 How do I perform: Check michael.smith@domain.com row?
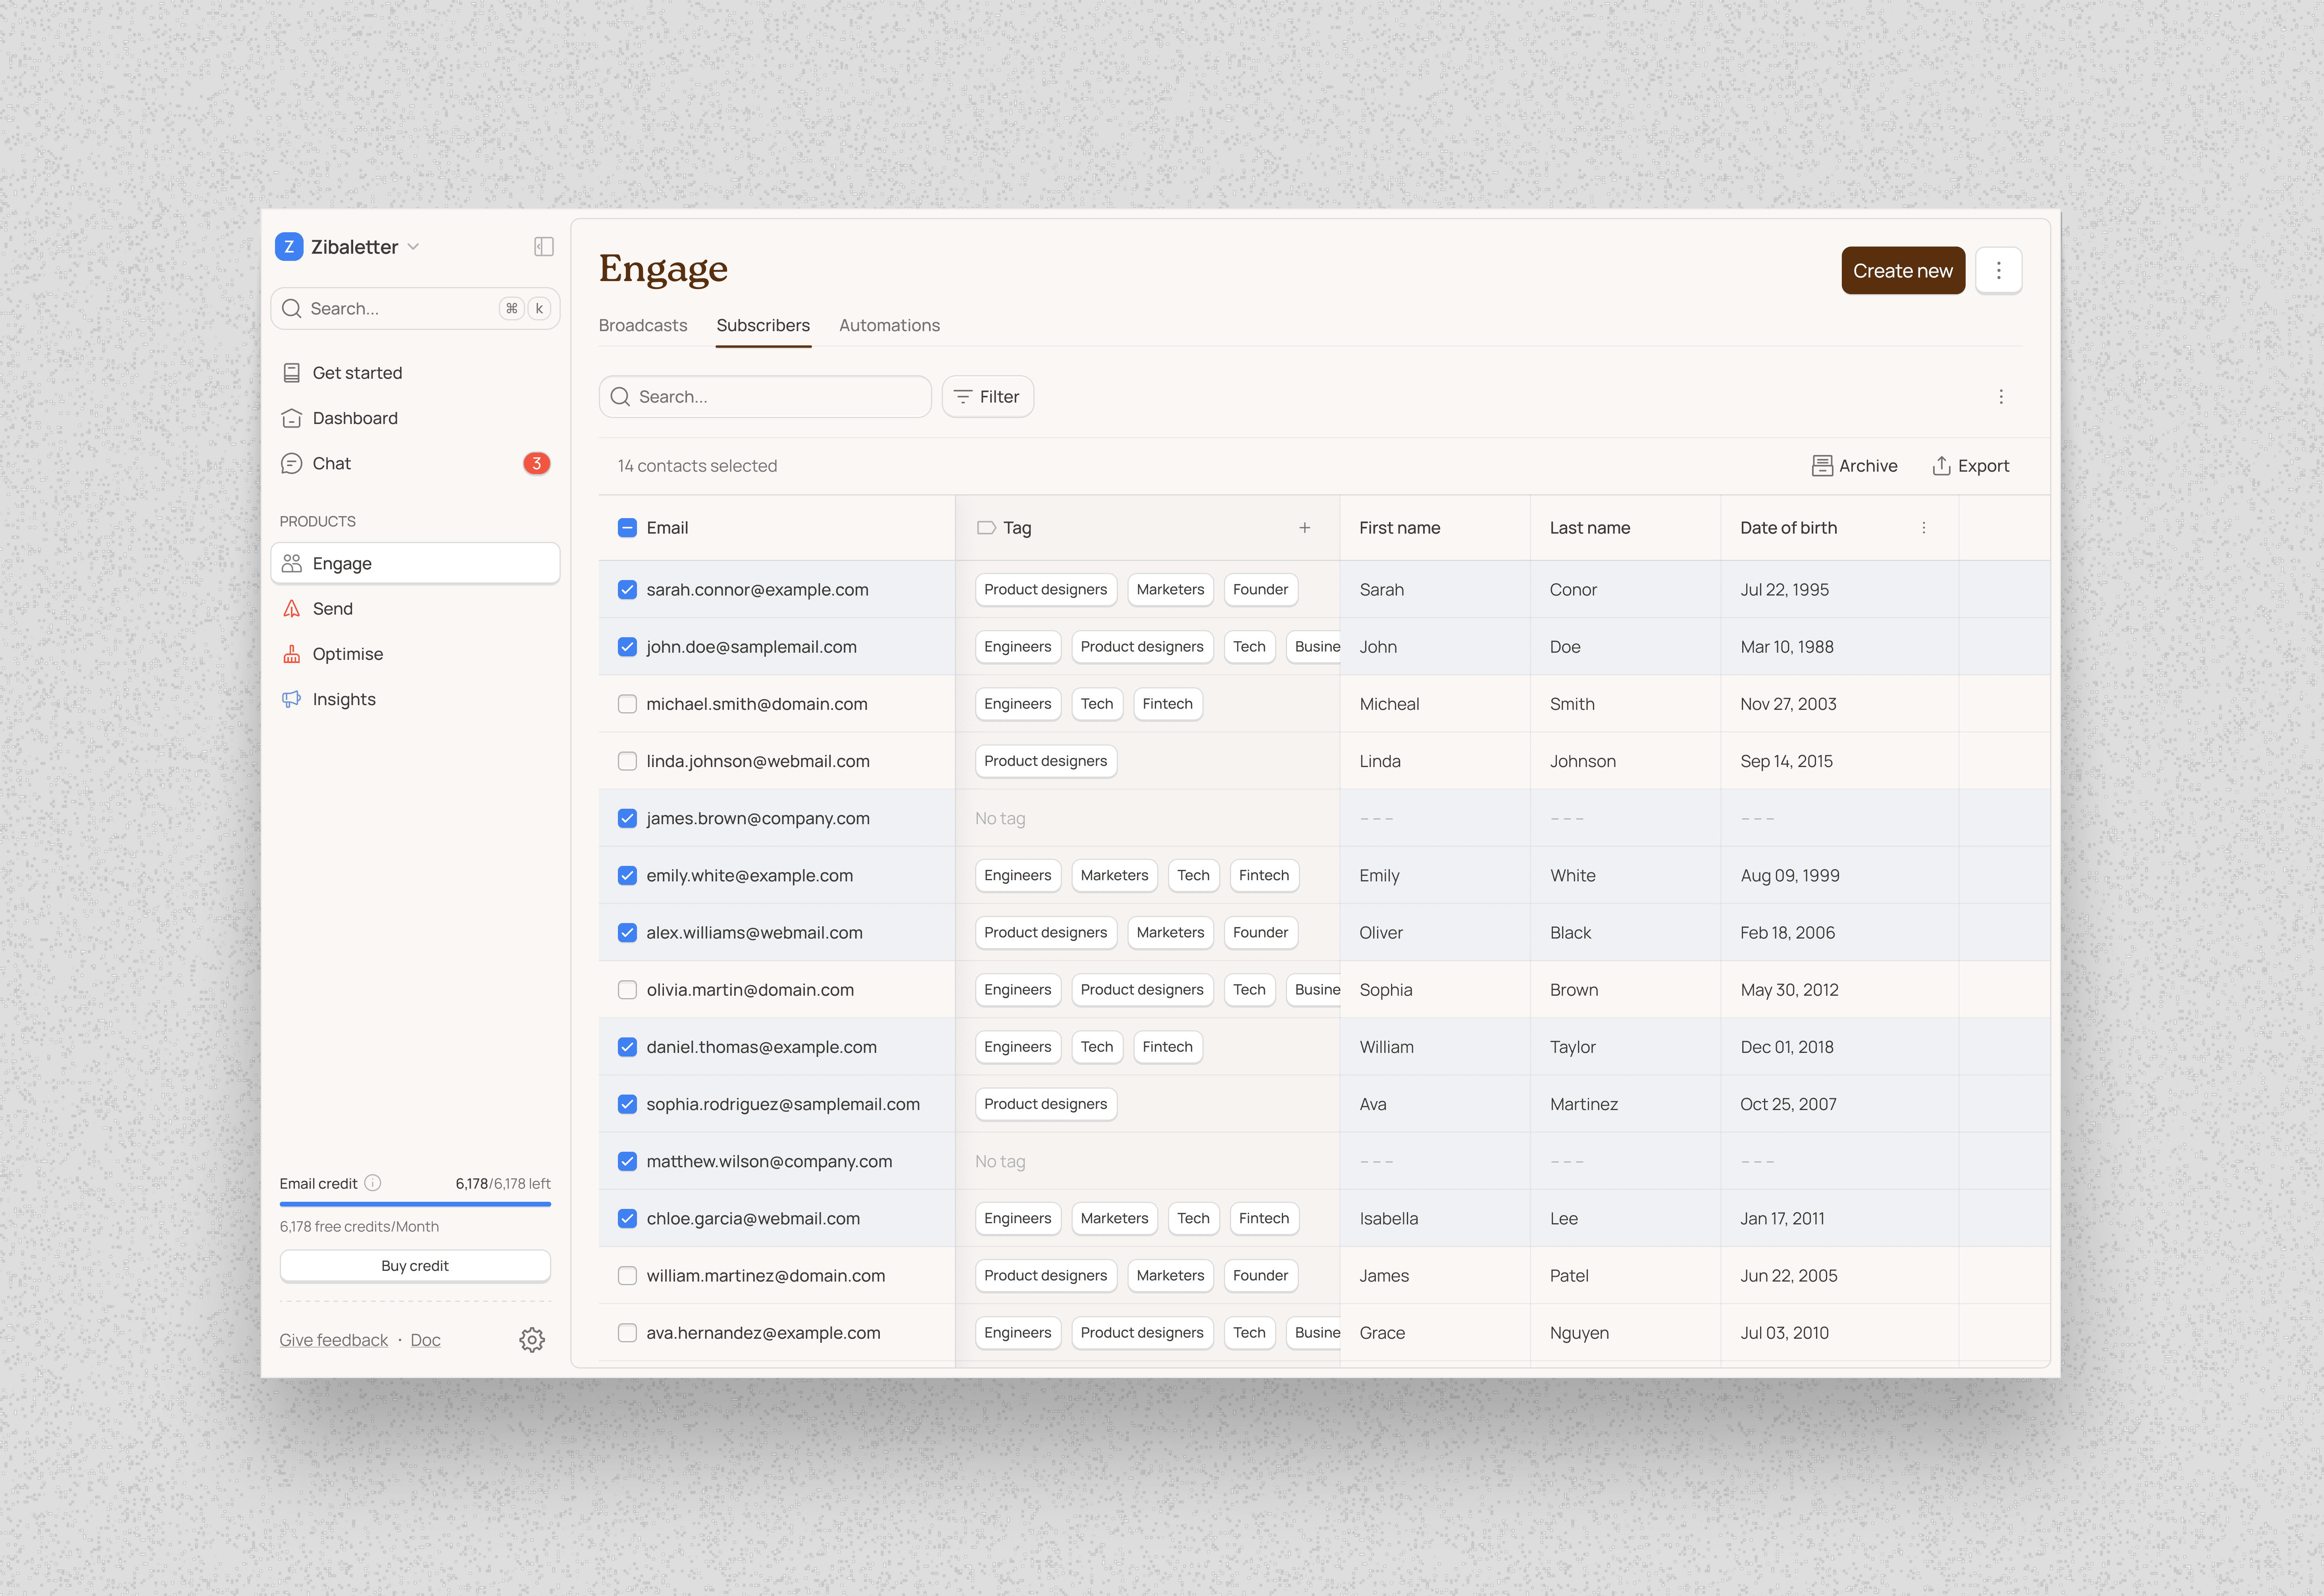[x=627, y=704]
